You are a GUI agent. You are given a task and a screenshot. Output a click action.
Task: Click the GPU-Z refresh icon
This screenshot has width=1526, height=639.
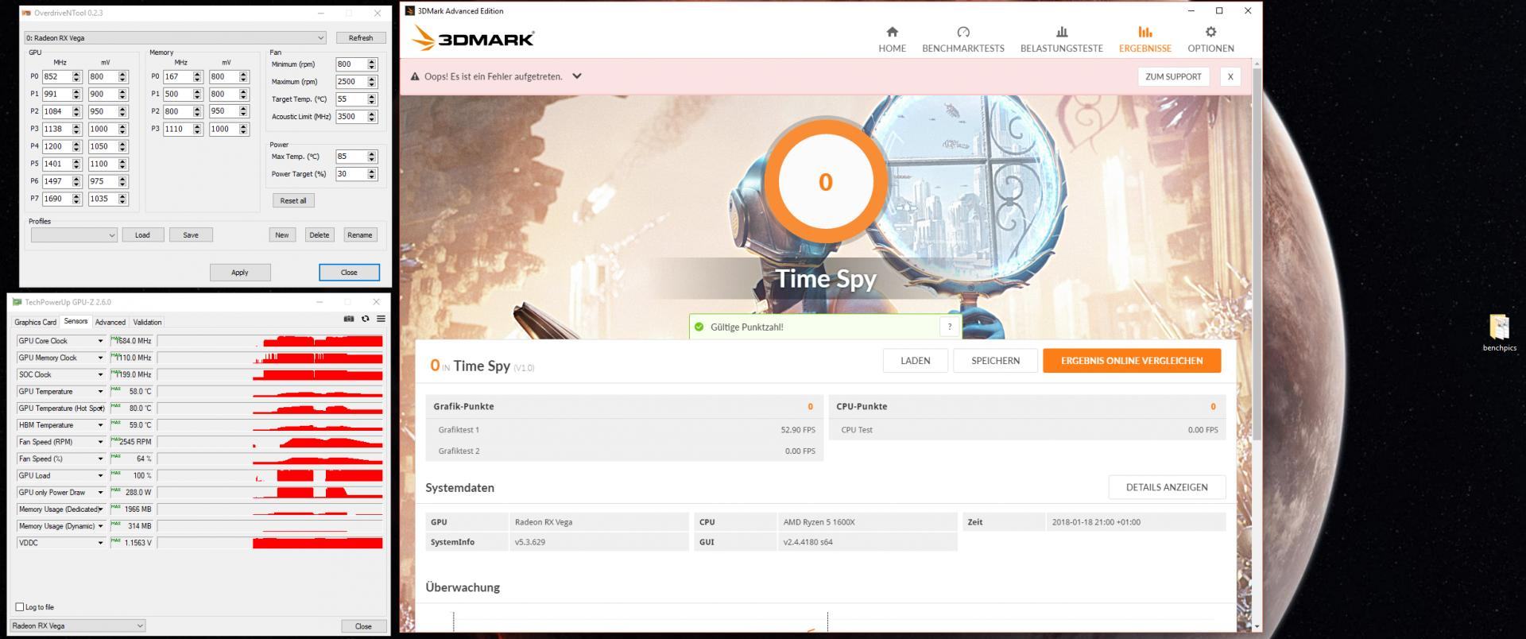[365, 319]
